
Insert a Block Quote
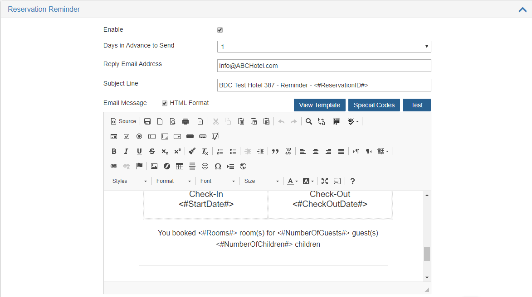point(275,151)
